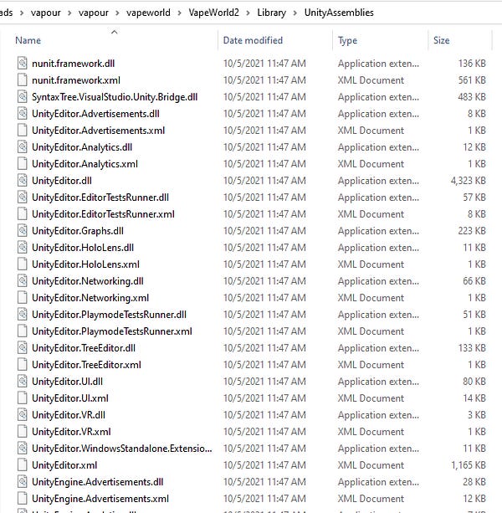Navigate to VapeWorld2 in the address bar
The height and width of the screenshot is (513, 502).
coord(214,13)
